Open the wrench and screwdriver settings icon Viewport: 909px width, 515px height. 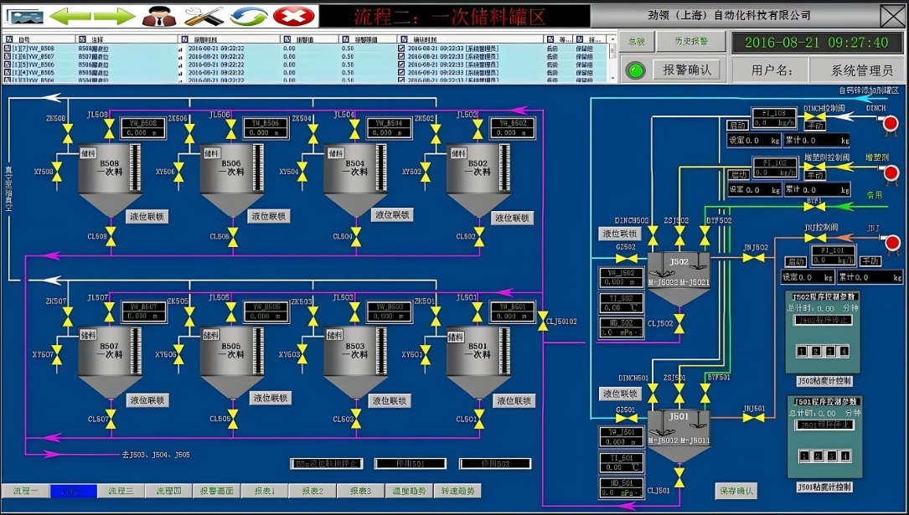203,16
